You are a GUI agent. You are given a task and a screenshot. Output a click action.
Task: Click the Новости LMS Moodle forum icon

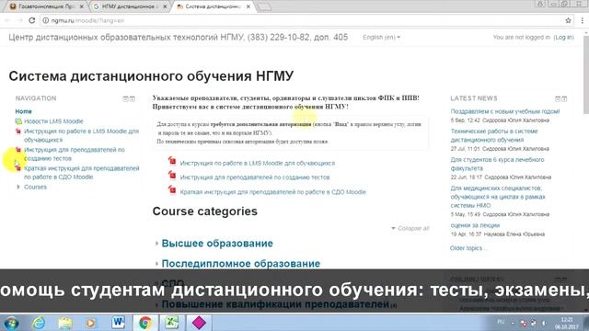(x=18, y=121)
